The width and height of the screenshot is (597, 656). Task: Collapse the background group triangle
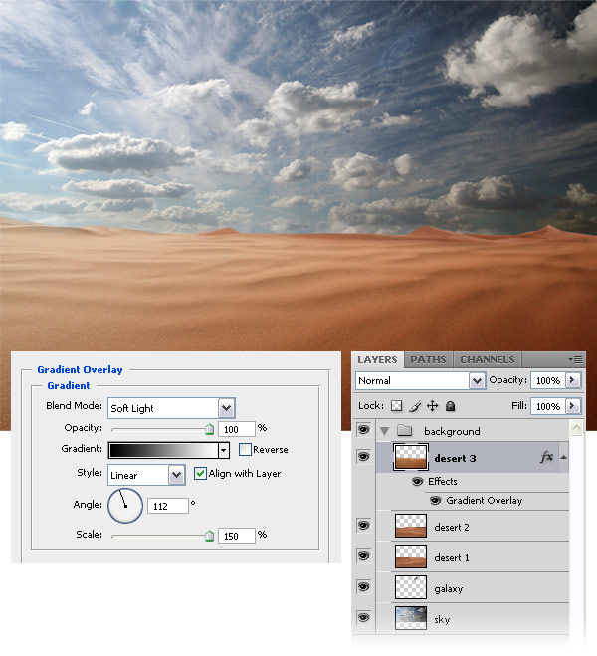[385, 431]
